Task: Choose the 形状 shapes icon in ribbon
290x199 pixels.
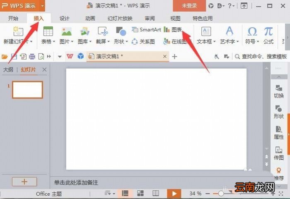Action: click(x=121, y=31)
